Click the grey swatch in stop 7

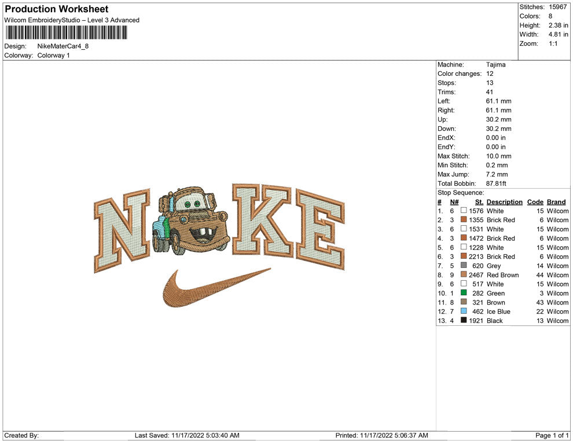464,265
